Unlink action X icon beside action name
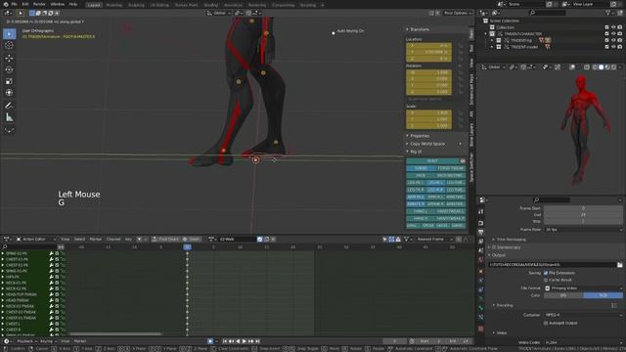The image size is (626, 352). (274, 239)
